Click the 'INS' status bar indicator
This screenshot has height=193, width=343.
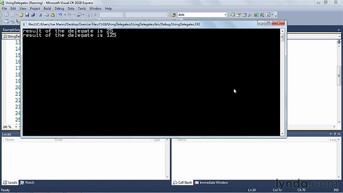(336, 190)
